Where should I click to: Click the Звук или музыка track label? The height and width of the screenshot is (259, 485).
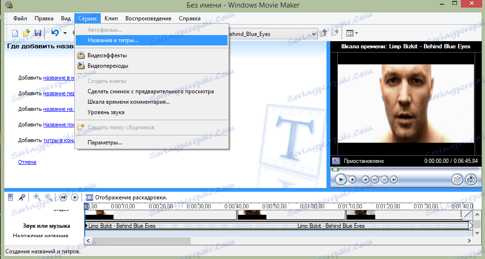tap(46, 226)
